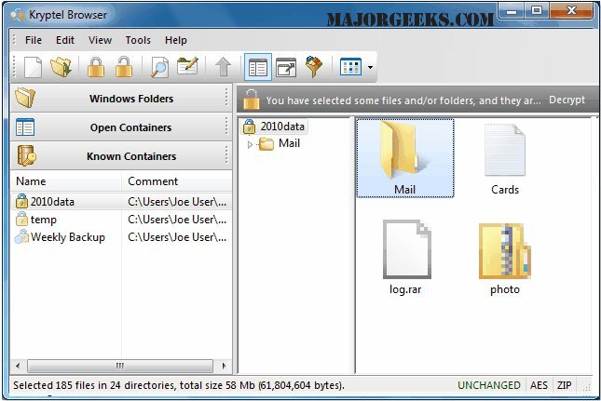Click the window with arrow toolbar icon
The width and height of the screenshot is (601, 401).
286,67
